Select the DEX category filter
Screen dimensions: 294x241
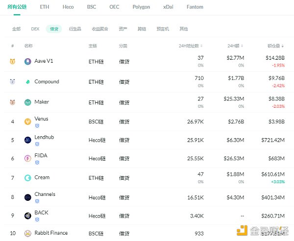[x=35, y=29]
